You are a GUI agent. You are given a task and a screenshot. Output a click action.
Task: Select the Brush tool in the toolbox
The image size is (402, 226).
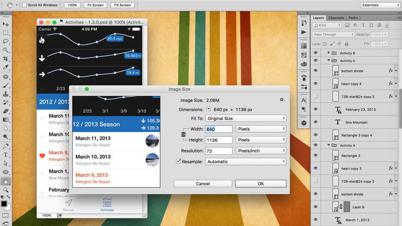pos(5,86)
